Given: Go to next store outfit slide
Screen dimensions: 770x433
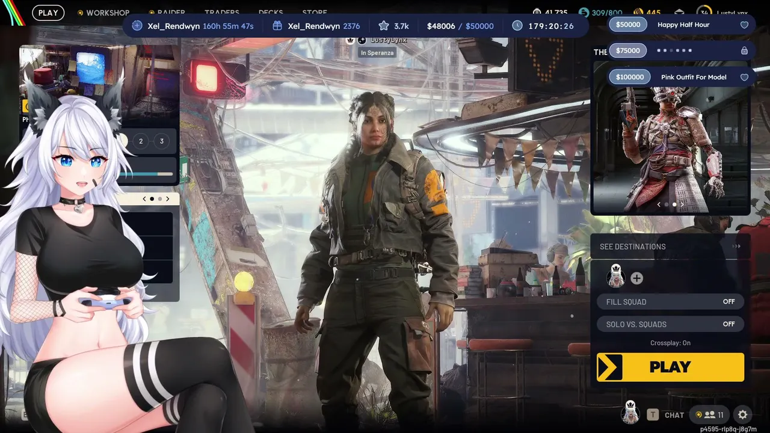Looking at the screenshot, I should point(682,204).
